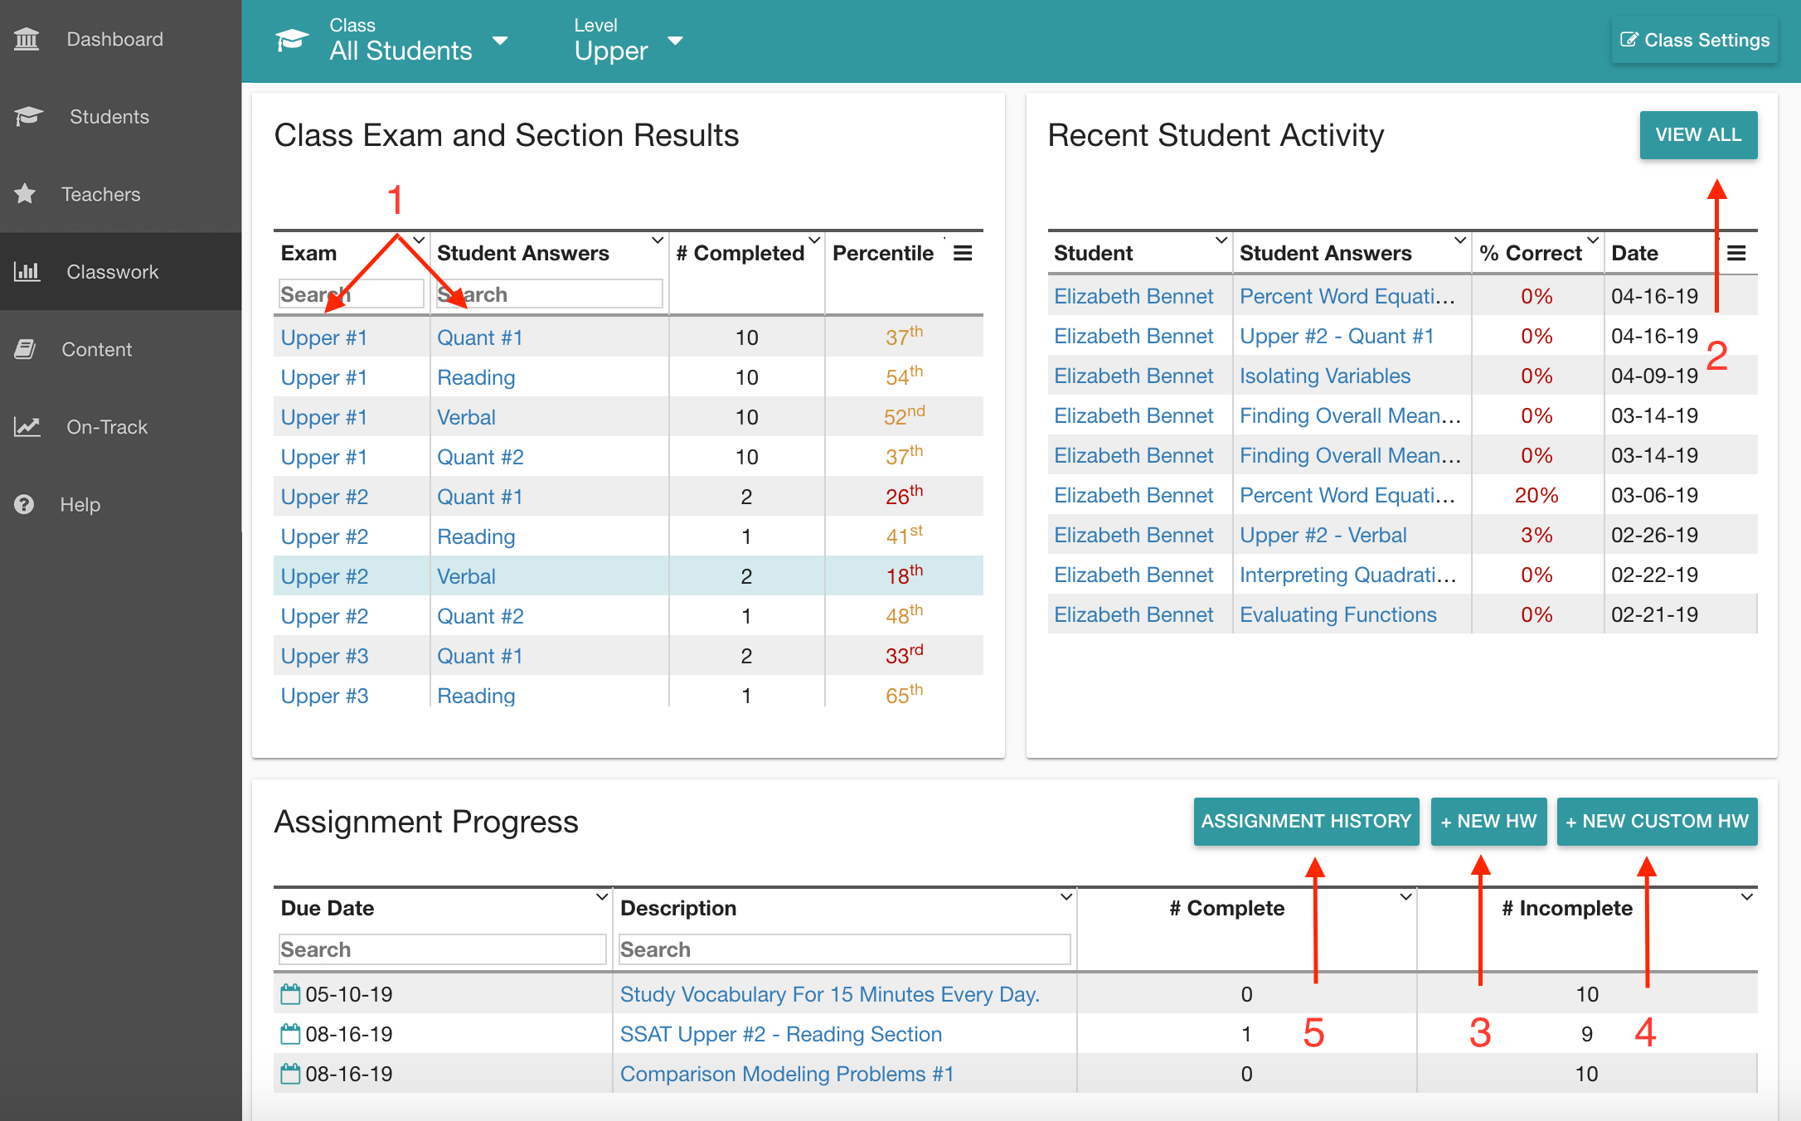
Task: Click calendar icon beside SSAT Upper #2 row
Action: pos(290,1034)
